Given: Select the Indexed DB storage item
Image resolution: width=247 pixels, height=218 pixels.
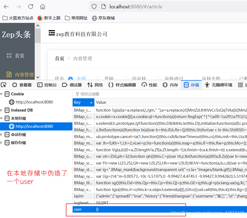Looking at the screenshot, I should click(36, 110).
